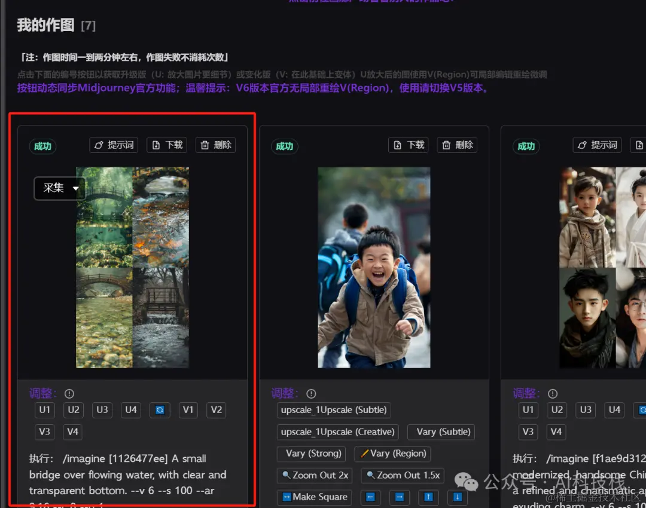This screenshot has height=508, width=646.
Task: Click the 成功 status badge on boy card
Action: (284, 146)
